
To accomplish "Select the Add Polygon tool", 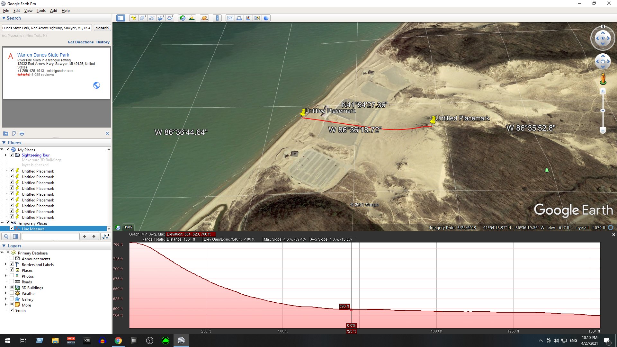I will tap(143, 18).
